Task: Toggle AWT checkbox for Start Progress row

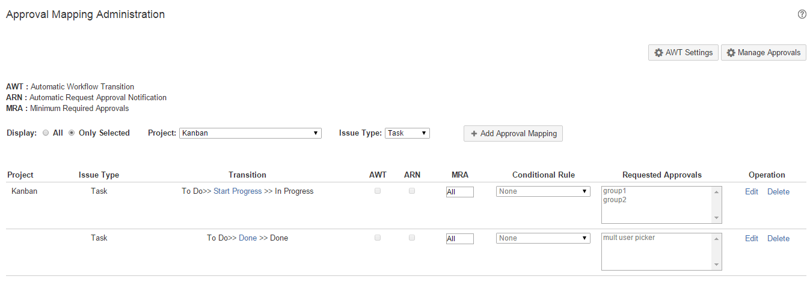Action: point(378,191)
